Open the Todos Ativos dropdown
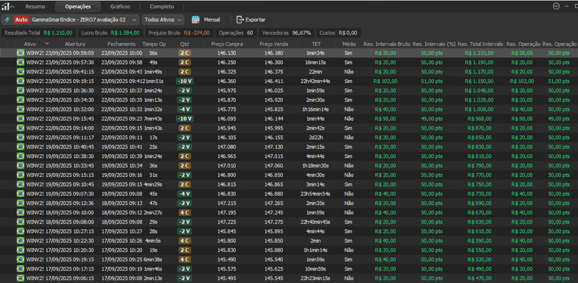The image size is (578, 283). coord(163,20)
